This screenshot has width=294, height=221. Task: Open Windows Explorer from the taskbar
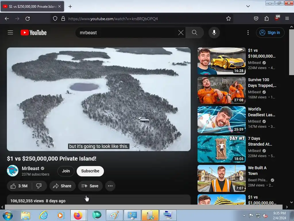tap(26, 215)
